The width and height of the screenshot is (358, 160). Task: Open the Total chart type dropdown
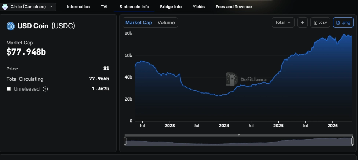[283, 22]
